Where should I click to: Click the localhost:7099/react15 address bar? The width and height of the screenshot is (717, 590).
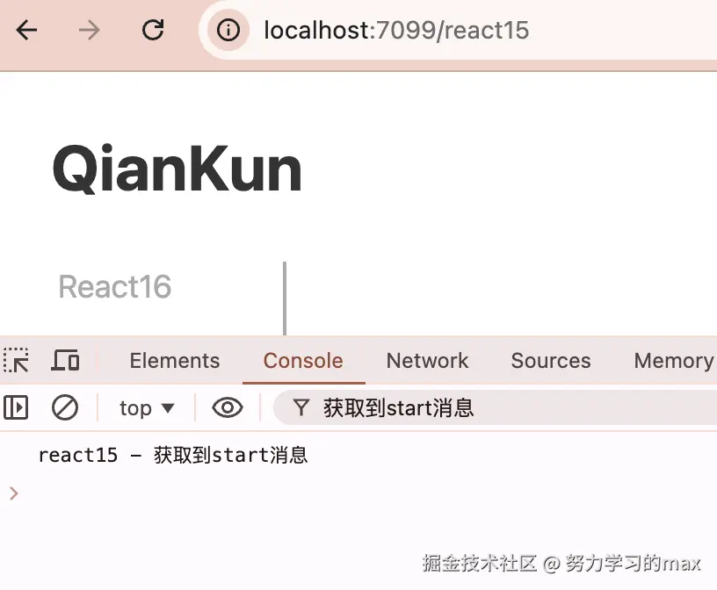click(457, 31)
